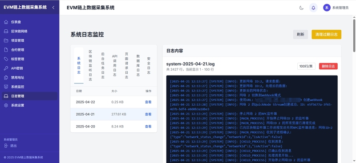This screenshot has width=356, height=163.
Task: Click 查看 for the 2025-04-22 log
Action: (148, 102)
